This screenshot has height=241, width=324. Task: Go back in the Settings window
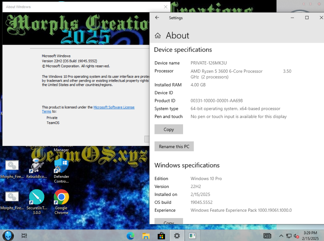point(157,18)
